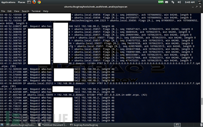Open the terminal launcher icon in panel
Viewport: 203px width, 127px height.
(x=29, y=2)
